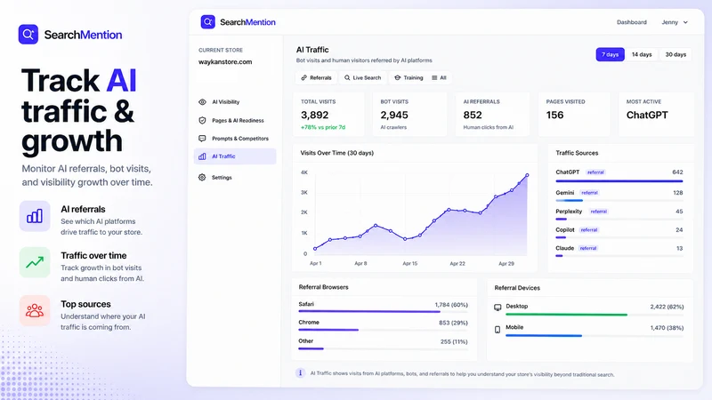Image resolution: width=712 pixels, height=400 pixels.
Task: Click the waykanstore.com current store name
Action: [225, 61]
